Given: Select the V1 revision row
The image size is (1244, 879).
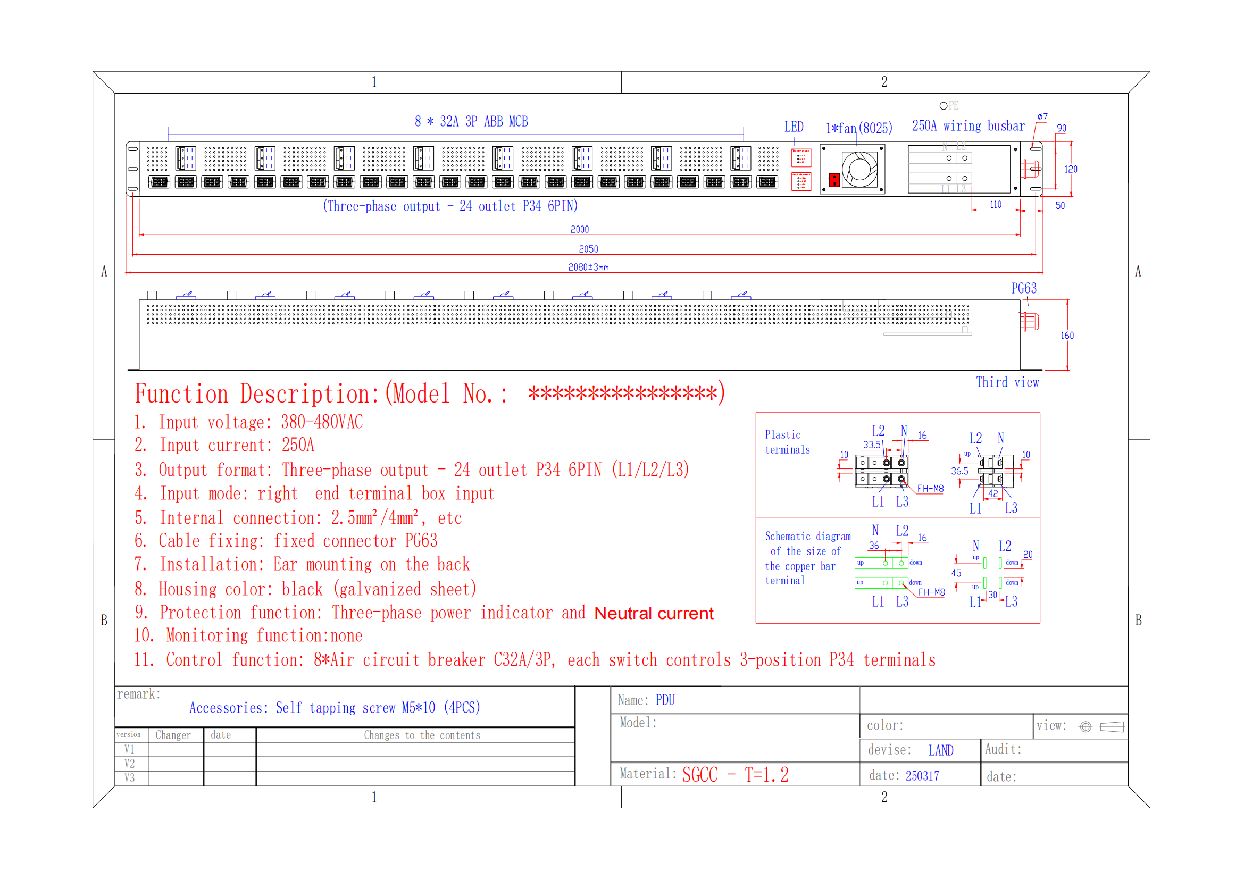Looking at the screenshot, I should click(130, 748).
